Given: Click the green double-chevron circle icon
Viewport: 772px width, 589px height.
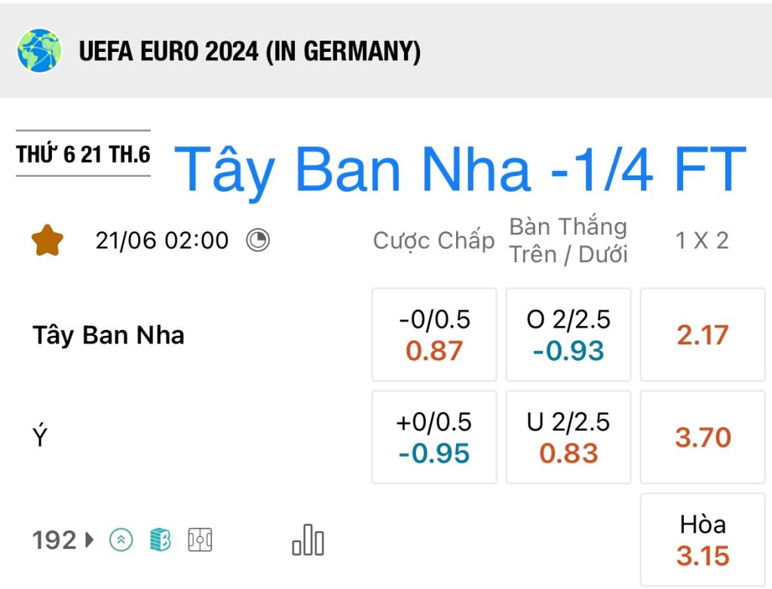Looking at the screenshot, I should pyautogui.click(x=121, y=540).
